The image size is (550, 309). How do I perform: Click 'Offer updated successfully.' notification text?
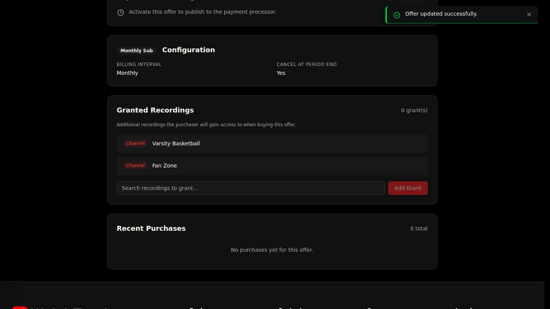click(x=441, y=14)
